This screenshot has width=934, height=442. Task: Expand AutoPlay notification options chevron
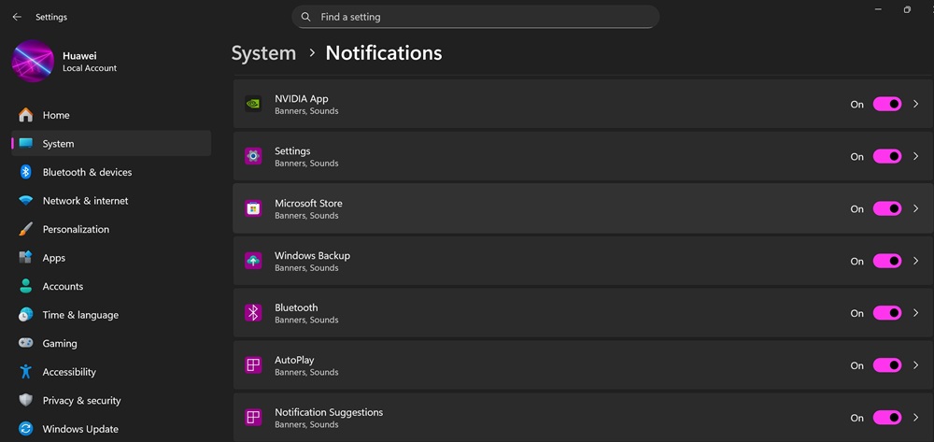[x=916, y=365]
